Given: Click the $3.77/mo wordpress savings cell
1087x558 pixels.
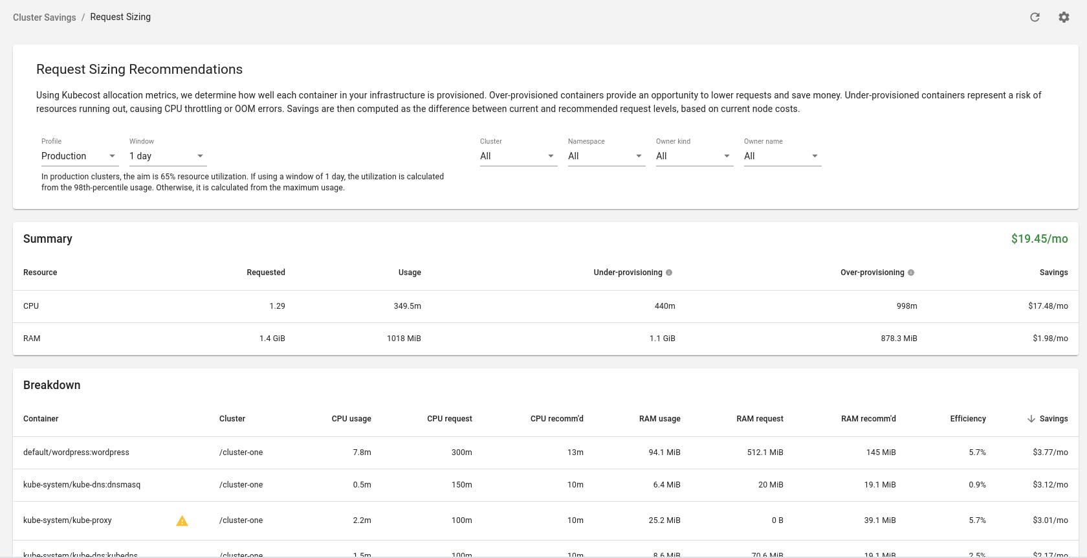Looking at the screenshot, I should 1050,452.
